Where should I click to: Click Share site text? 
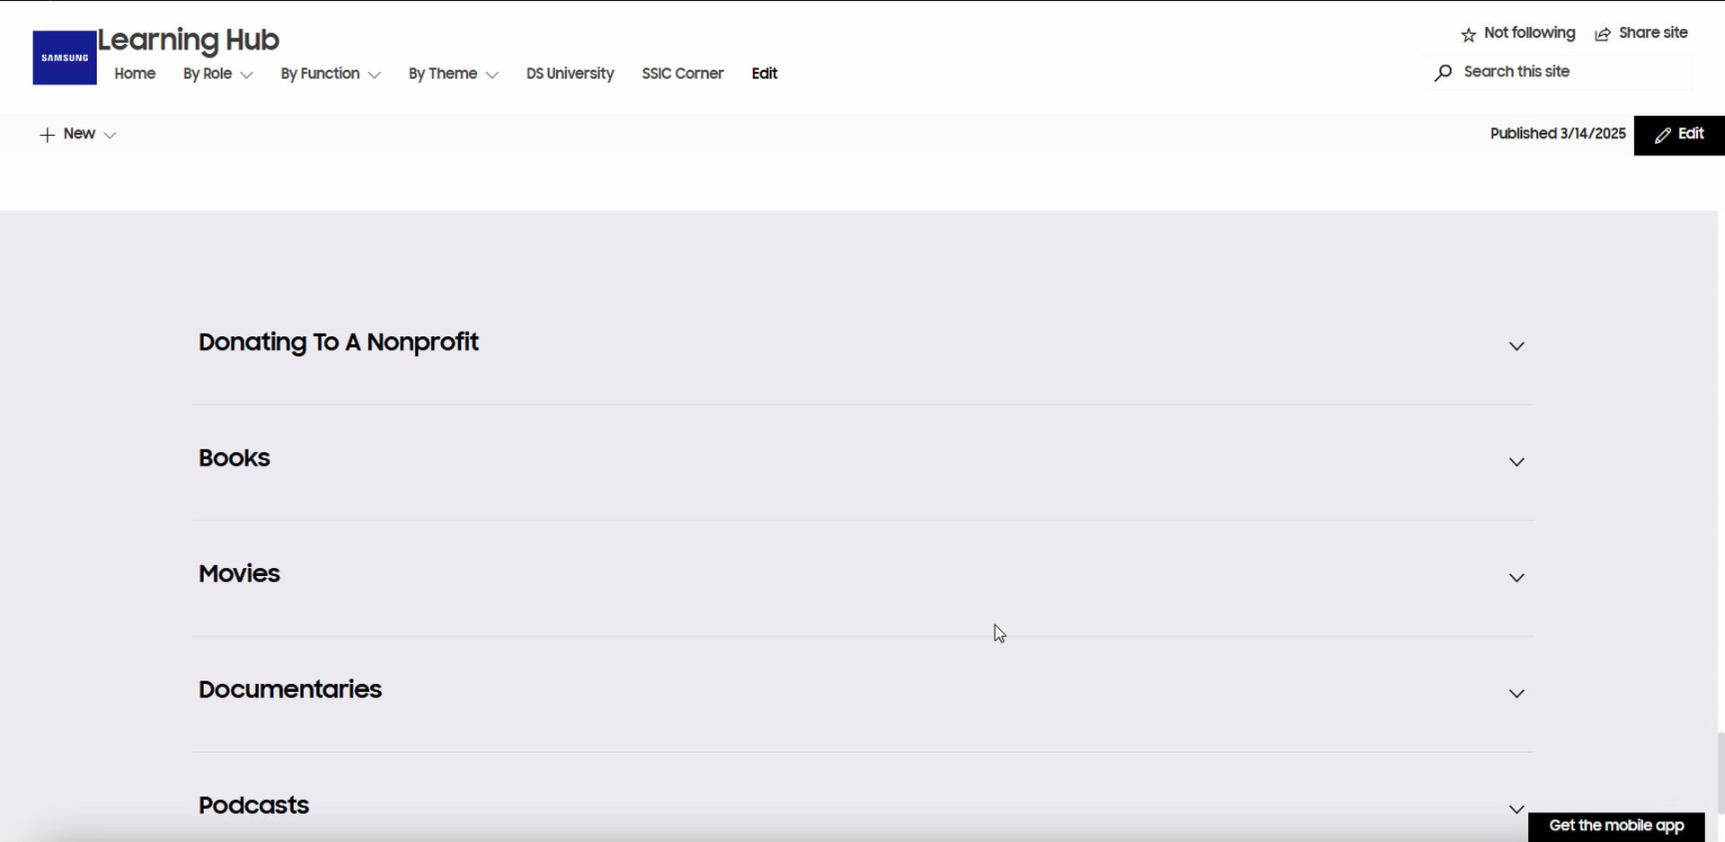tap(1653, 33)
